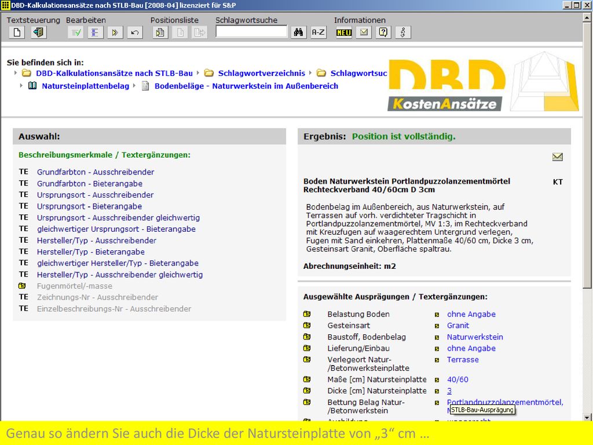Viewport: 593px width, 445px height.
Task: Click the yellow icon beside Gesteinsart
Action: pos(307,325)
